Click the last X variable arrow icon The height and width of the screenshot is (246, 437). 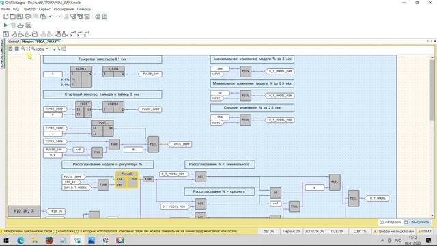point(87,34)
